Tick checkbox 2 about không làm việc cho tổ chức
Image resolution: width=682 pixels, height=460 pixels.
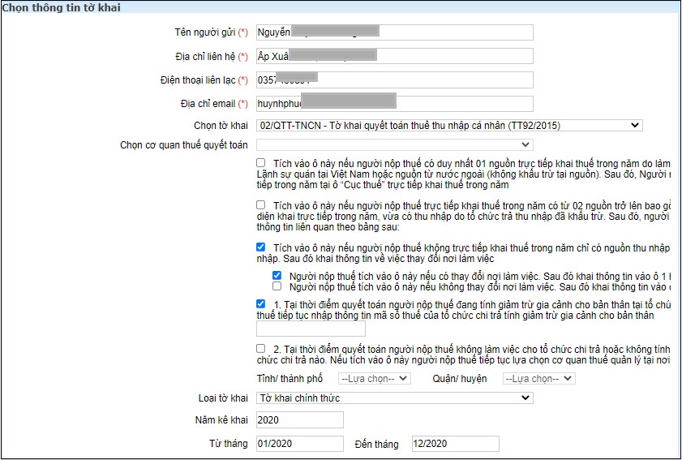coord(260,348)
